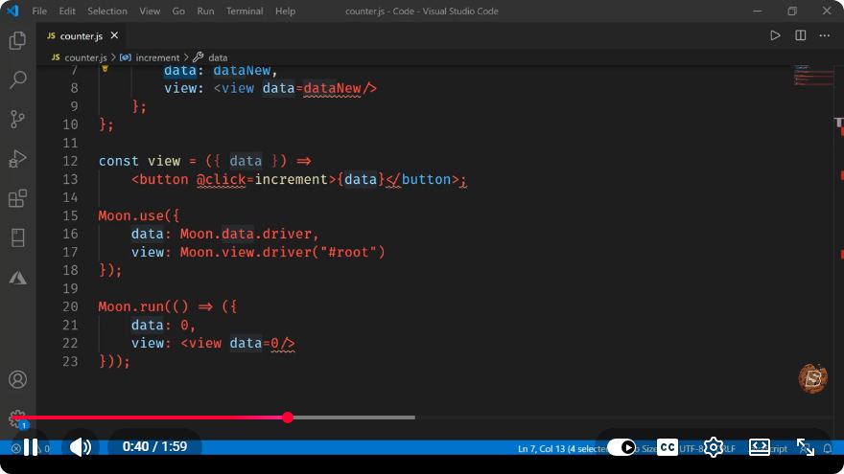Viewport: 844px width, 474px height.
Task: Click the red video progress bar handle
Action: click(288, 418)
